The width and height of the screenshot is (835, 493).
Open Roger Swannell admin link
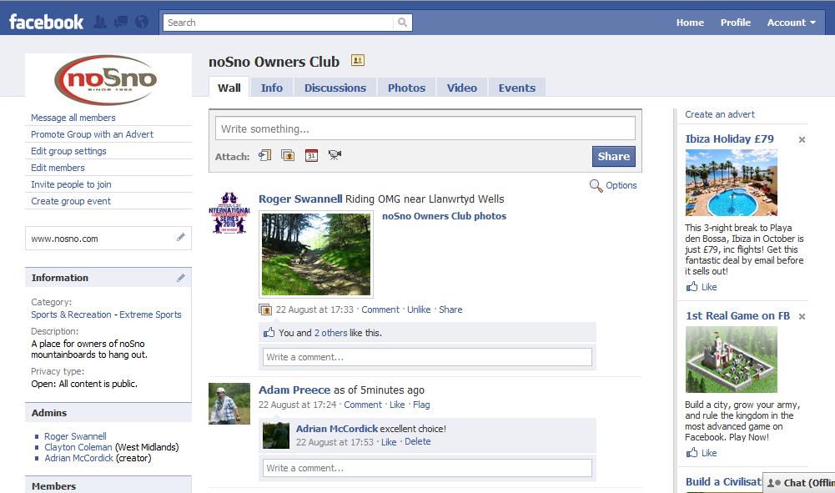(75, 436)
